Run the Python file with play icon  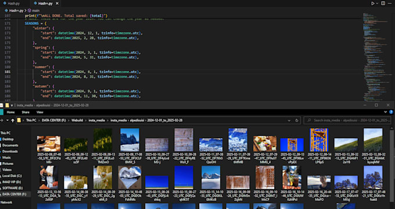pos(372,3)
